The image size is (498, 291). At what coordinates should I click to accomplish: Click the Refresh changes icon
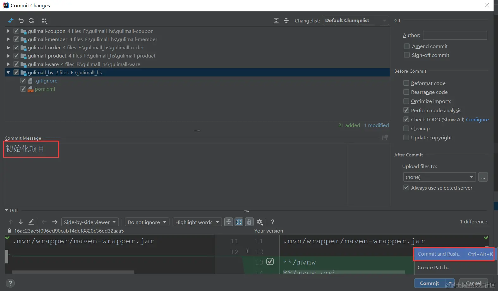click(31, 21)
